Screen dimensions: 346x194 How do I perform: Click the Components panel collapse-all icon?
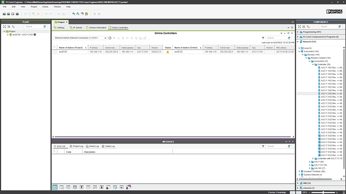[304, 27]
